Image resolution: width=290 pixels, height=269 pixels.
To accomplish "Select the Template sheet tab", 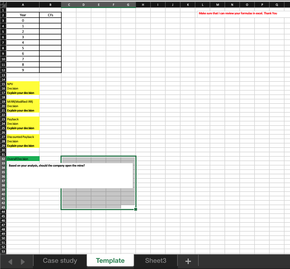I will pyautogui.click(x=110, y=260).
